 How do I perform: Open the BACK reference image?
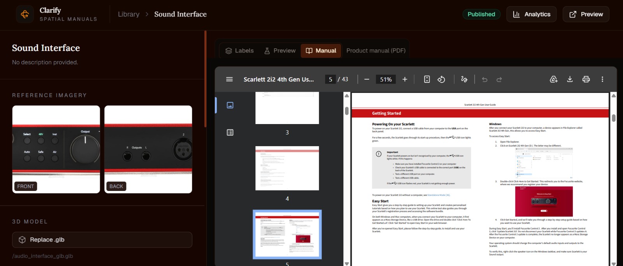click(148, 149)
